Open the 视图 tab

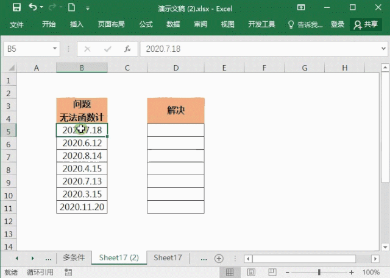[x=227, y=24]
